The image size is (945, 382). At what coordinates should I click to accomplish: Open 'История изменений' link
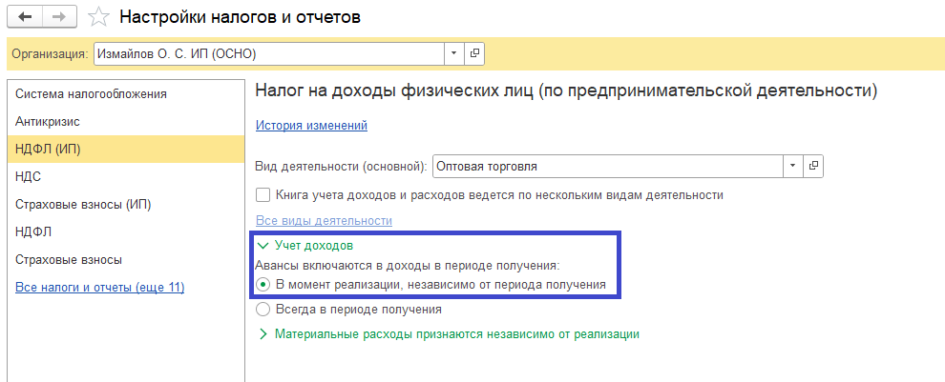(311, 126)
